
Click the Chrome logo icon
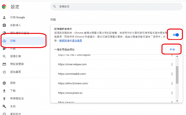pos(4,7)
